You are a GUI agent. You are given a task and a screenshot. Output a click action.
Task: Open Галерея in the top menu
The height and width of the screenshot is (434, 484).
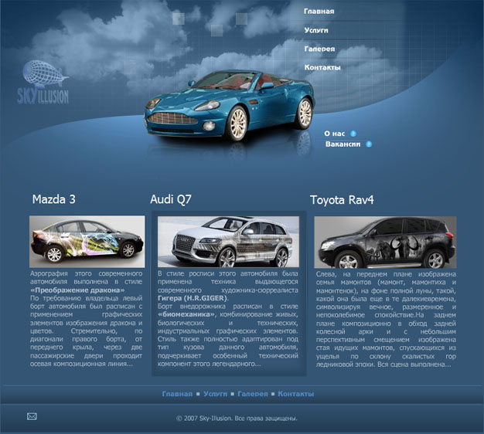point(319,49)
